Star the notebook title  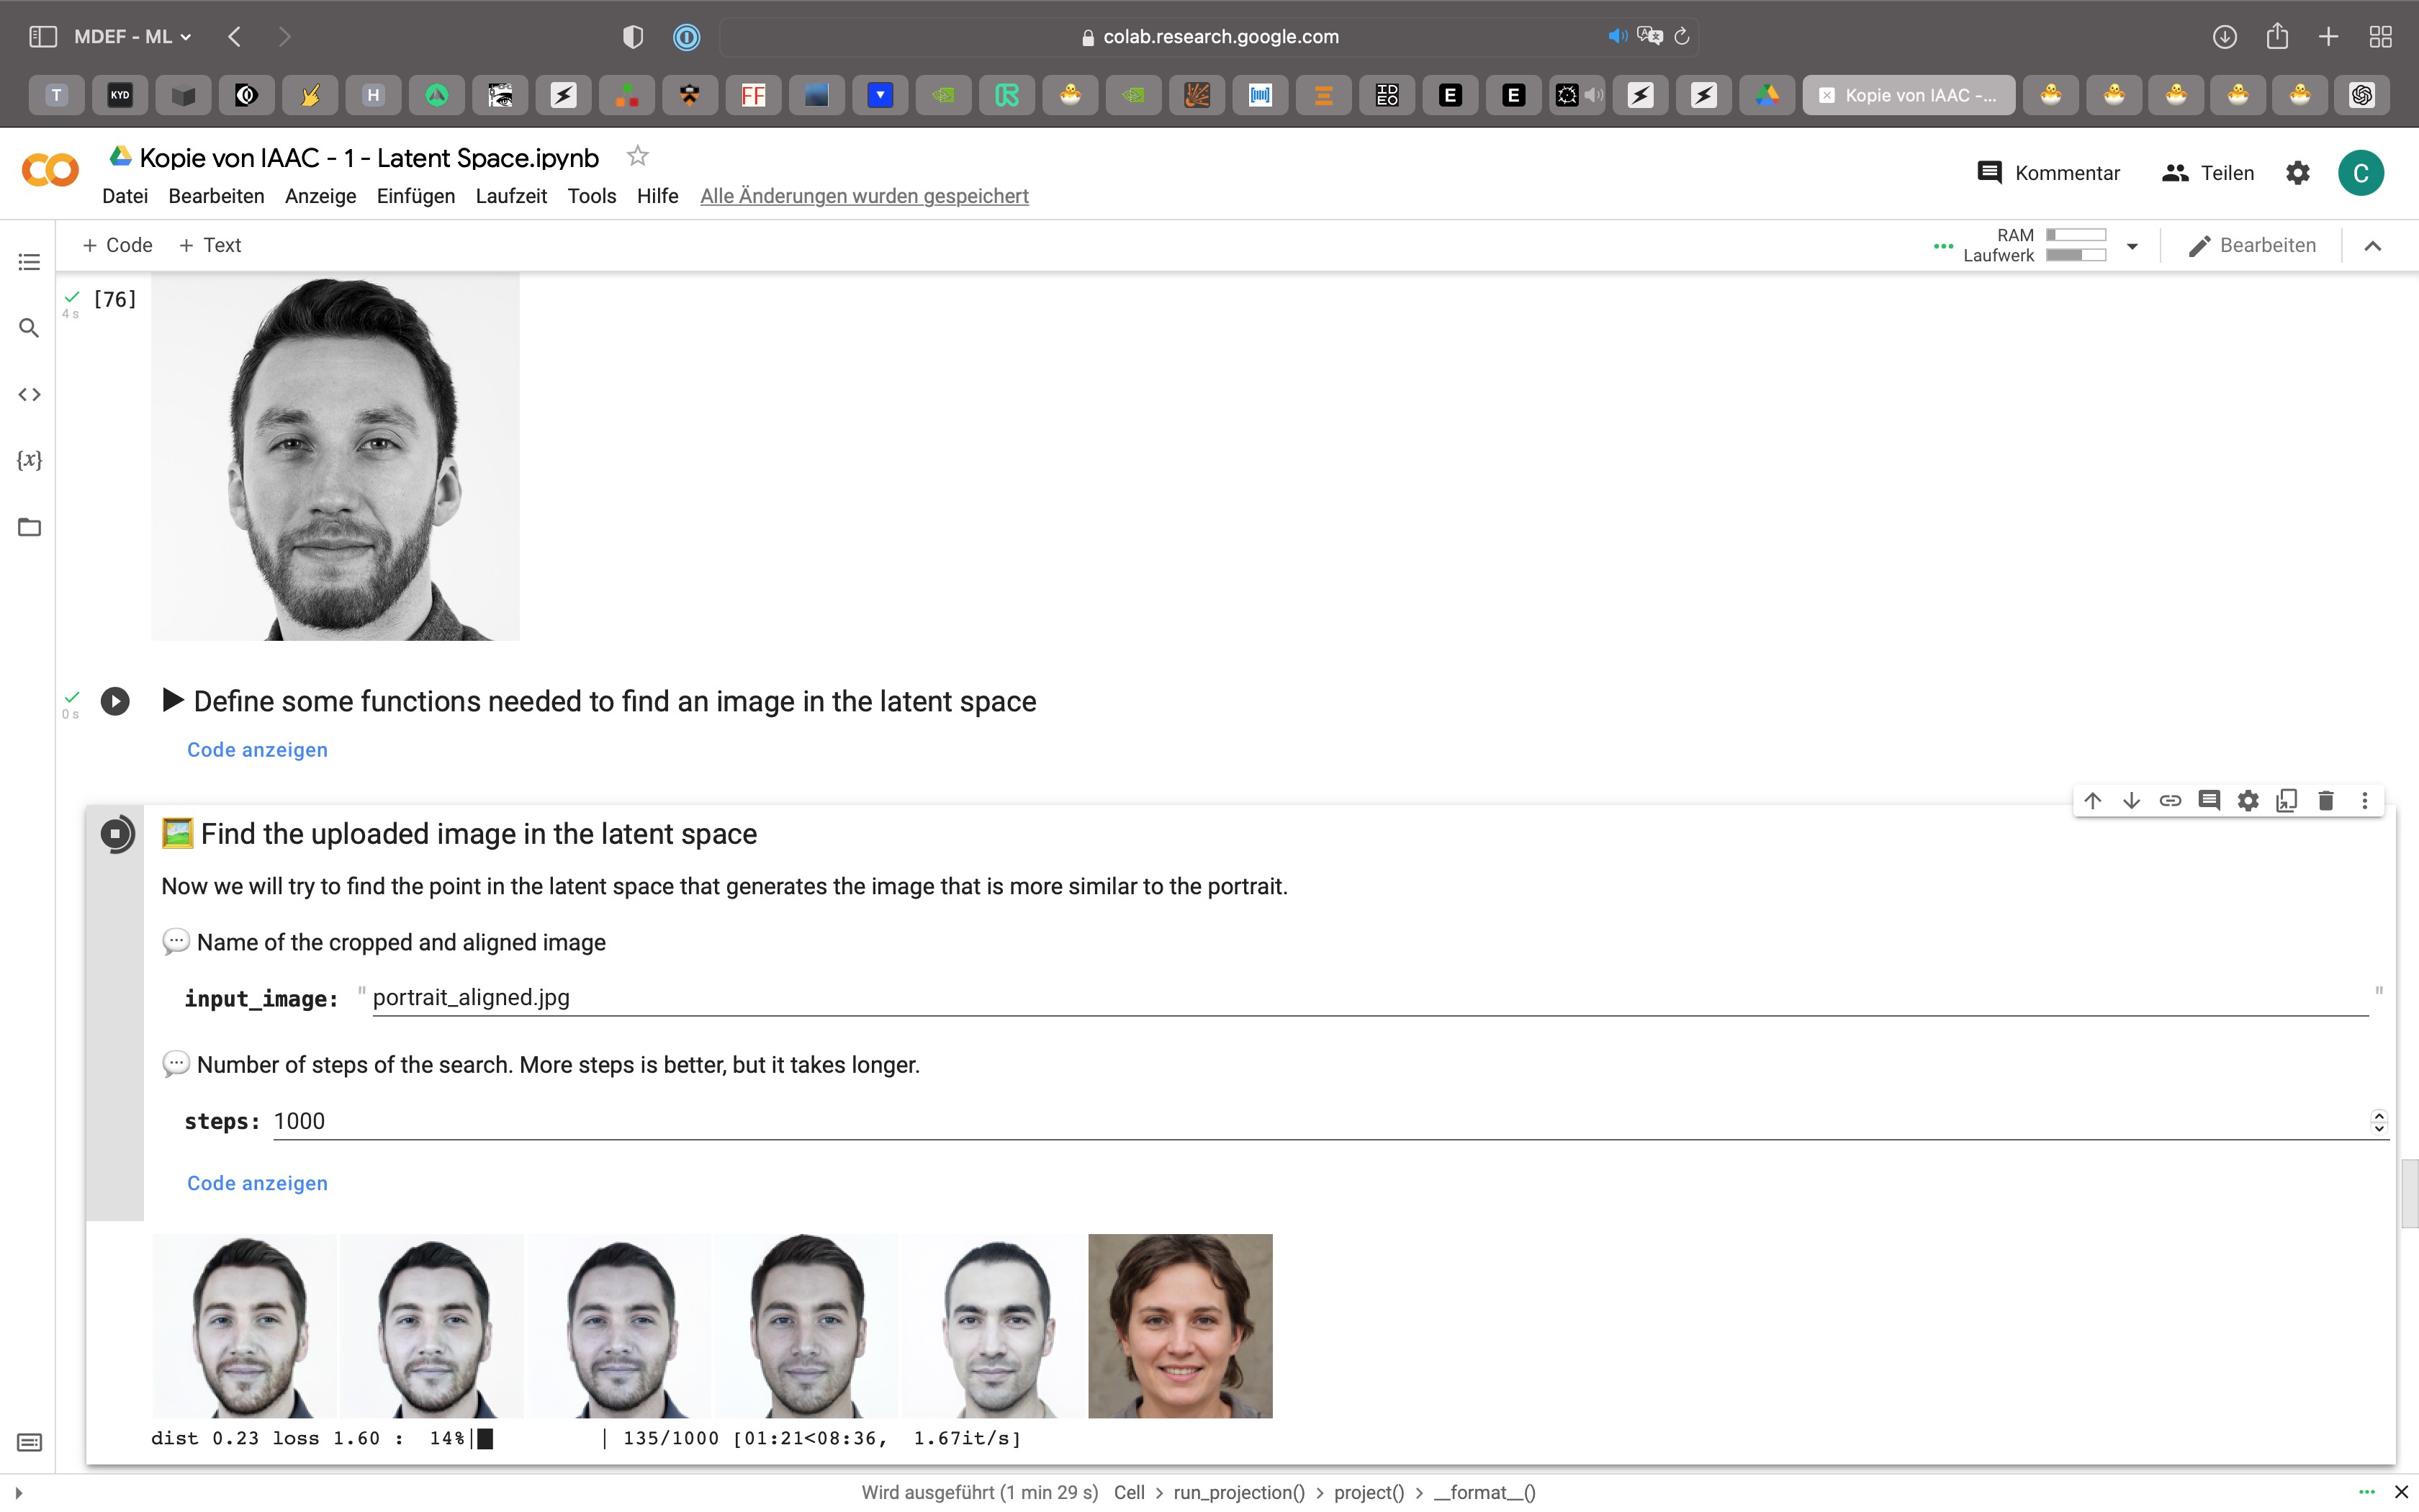pyautogui.click(x=636, y=157)
